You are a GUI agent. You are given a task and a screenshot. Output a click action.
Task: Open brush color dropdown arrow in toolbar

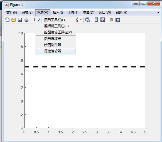click(x=81, y=20)
